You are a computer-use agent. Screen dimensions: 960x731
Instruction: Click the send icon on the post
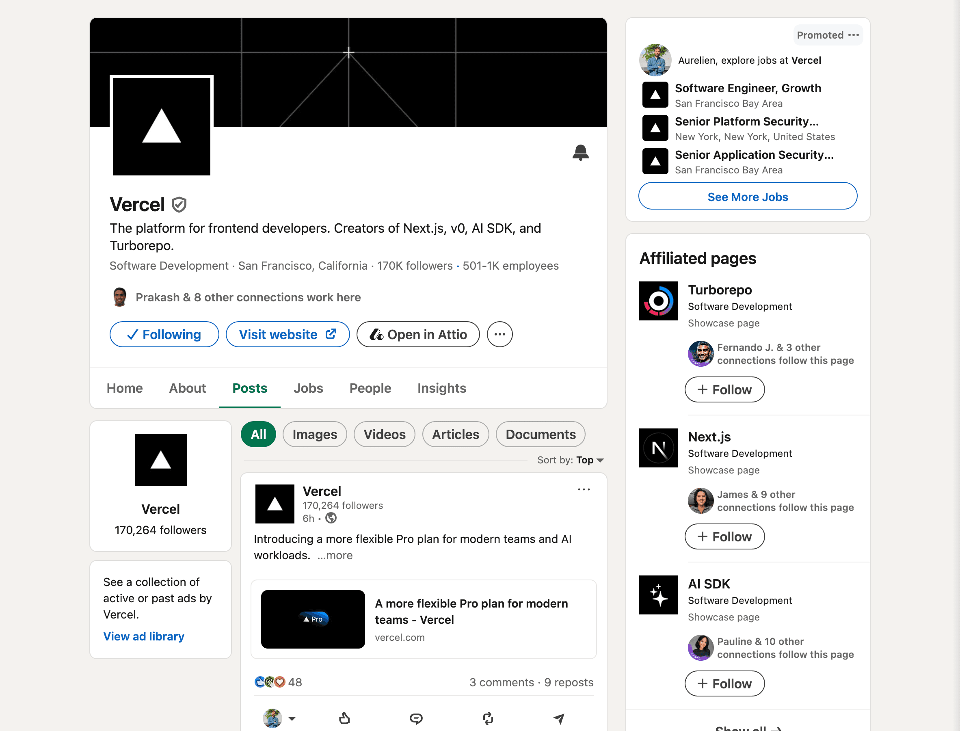point(559,718)
